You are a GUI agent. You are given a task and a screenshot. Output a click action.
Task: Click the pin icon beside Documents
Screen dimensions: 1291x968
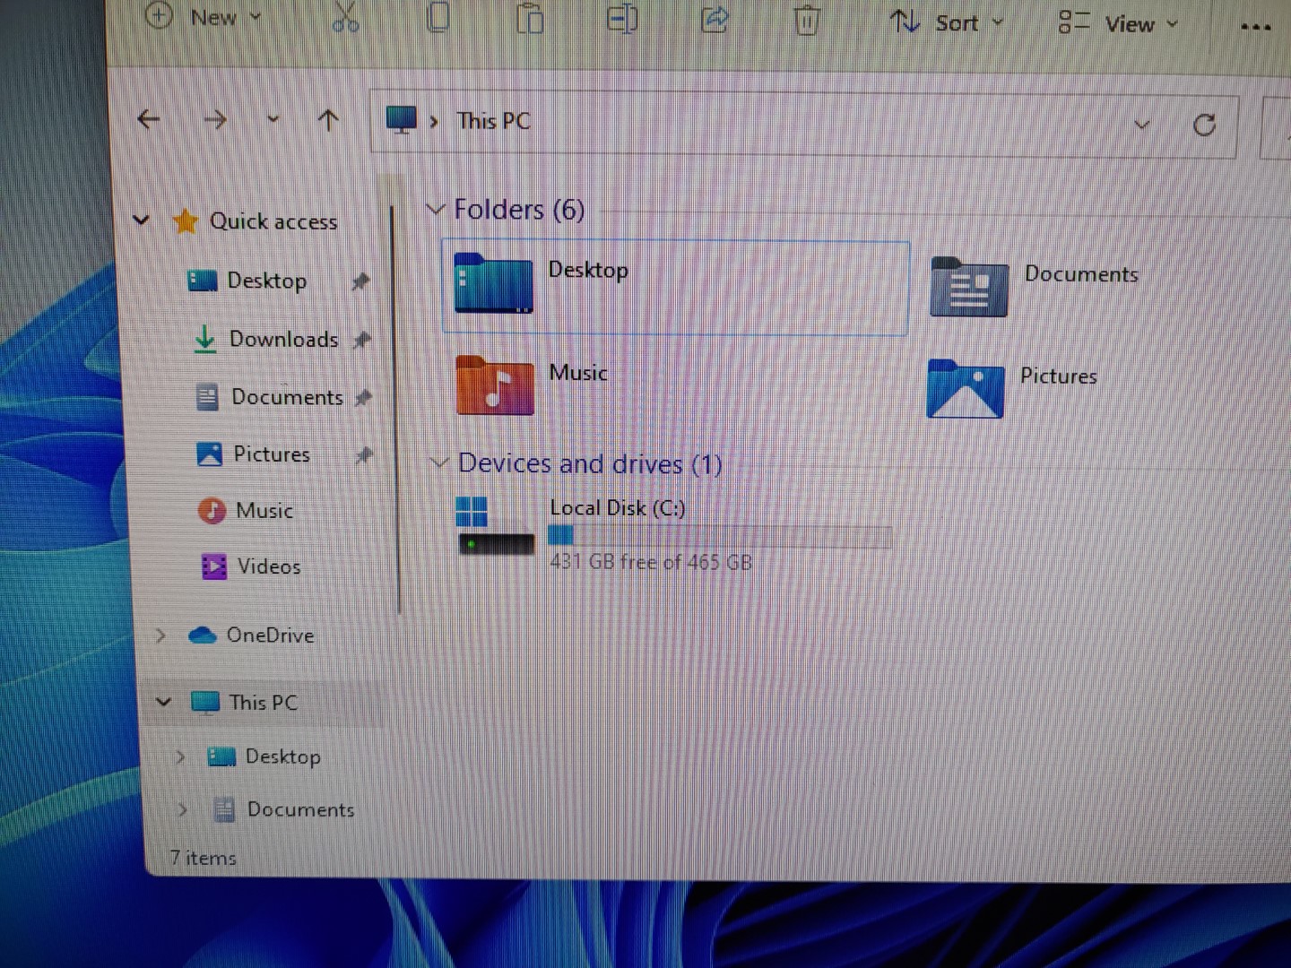point(363,397)
